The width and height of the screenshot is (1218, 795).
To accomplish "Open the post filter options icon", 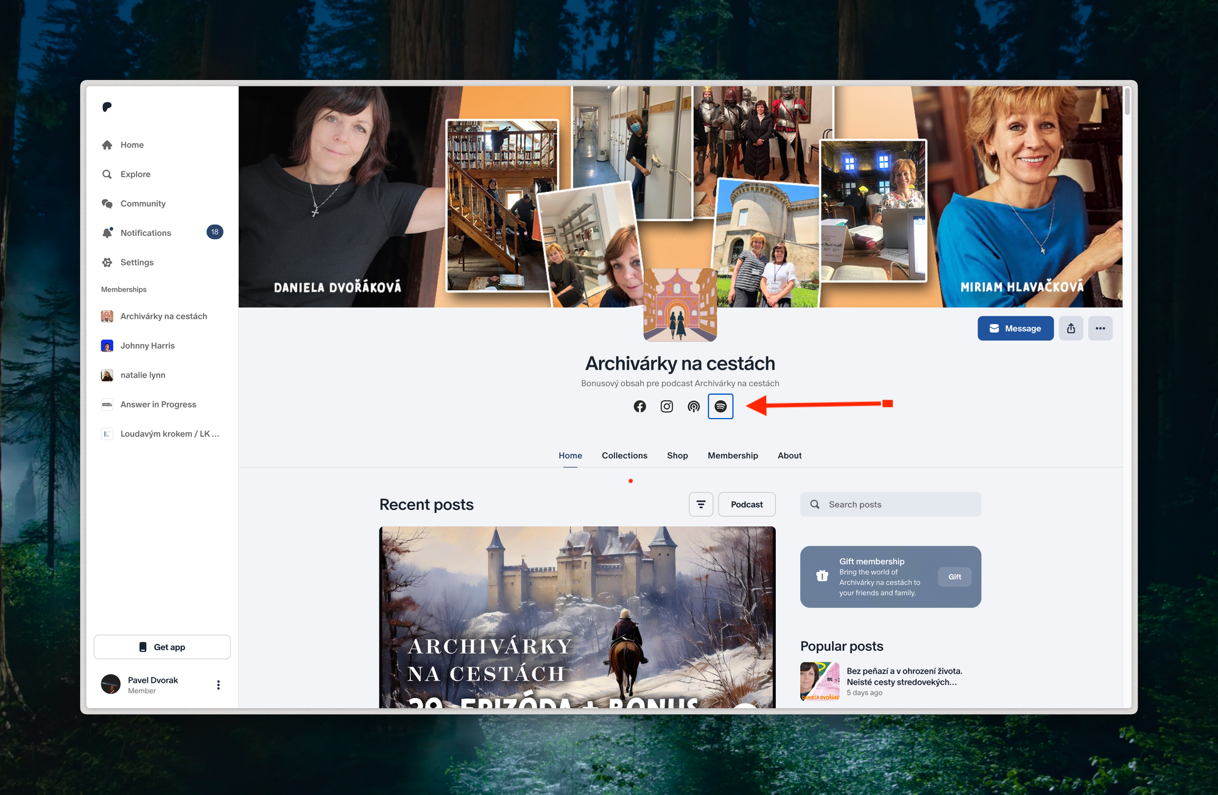I will [701, 504].
